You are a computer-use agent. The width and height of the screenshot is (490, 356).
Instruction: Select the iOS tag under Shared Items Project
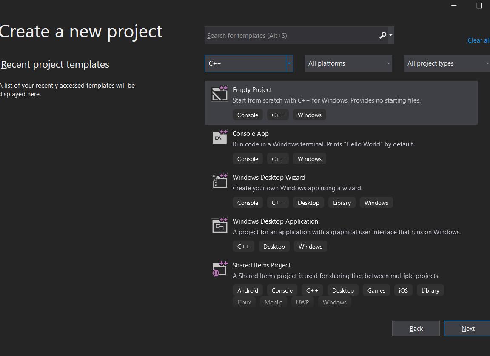(403, 290)
